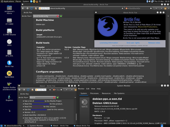Image resolution: width=170 pixels, height=127 pixels.
Task: Open home page in about:buildconfig window
Action: pyautogui.click(x=36, y=8)
